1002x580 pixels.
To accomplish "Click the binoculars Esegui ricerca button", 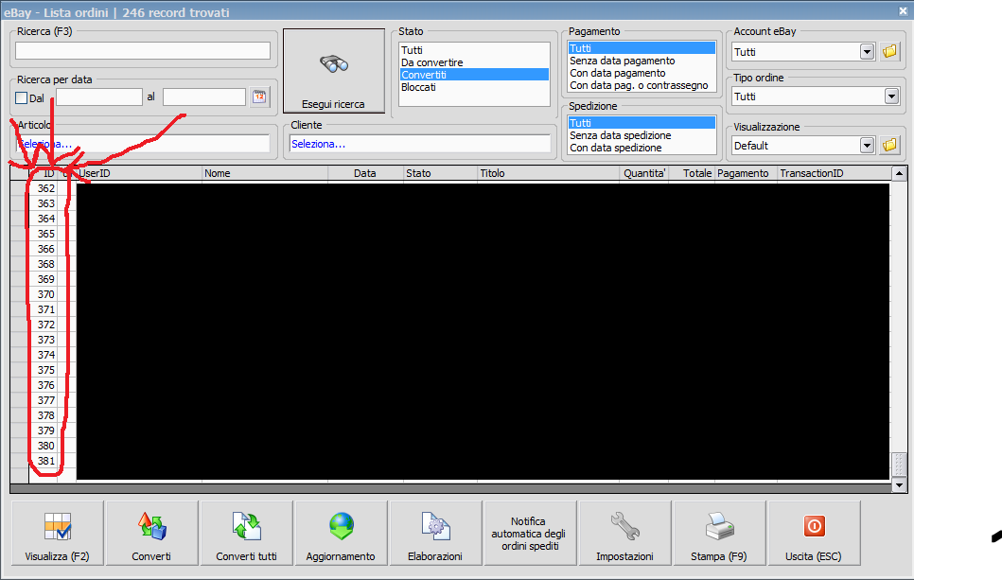I will tap(334, 70).
